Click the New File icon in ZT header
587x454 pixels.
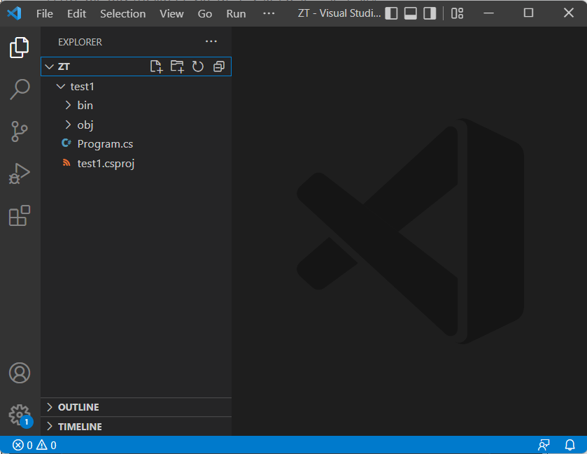(x=156, y=66)
